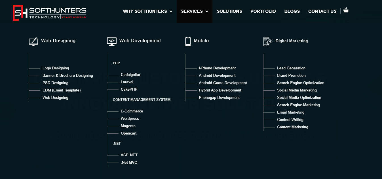The image size is (382, 179).
Task: Collapse the Services dropdown arrow
Action: 207,11
